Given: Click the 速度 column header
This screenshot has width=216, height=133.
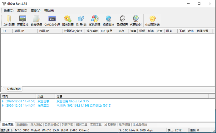Looking at the screenshot, I should click(133, 31).
